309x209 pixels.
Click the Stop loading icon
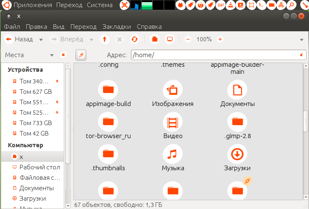pos(119,39)
